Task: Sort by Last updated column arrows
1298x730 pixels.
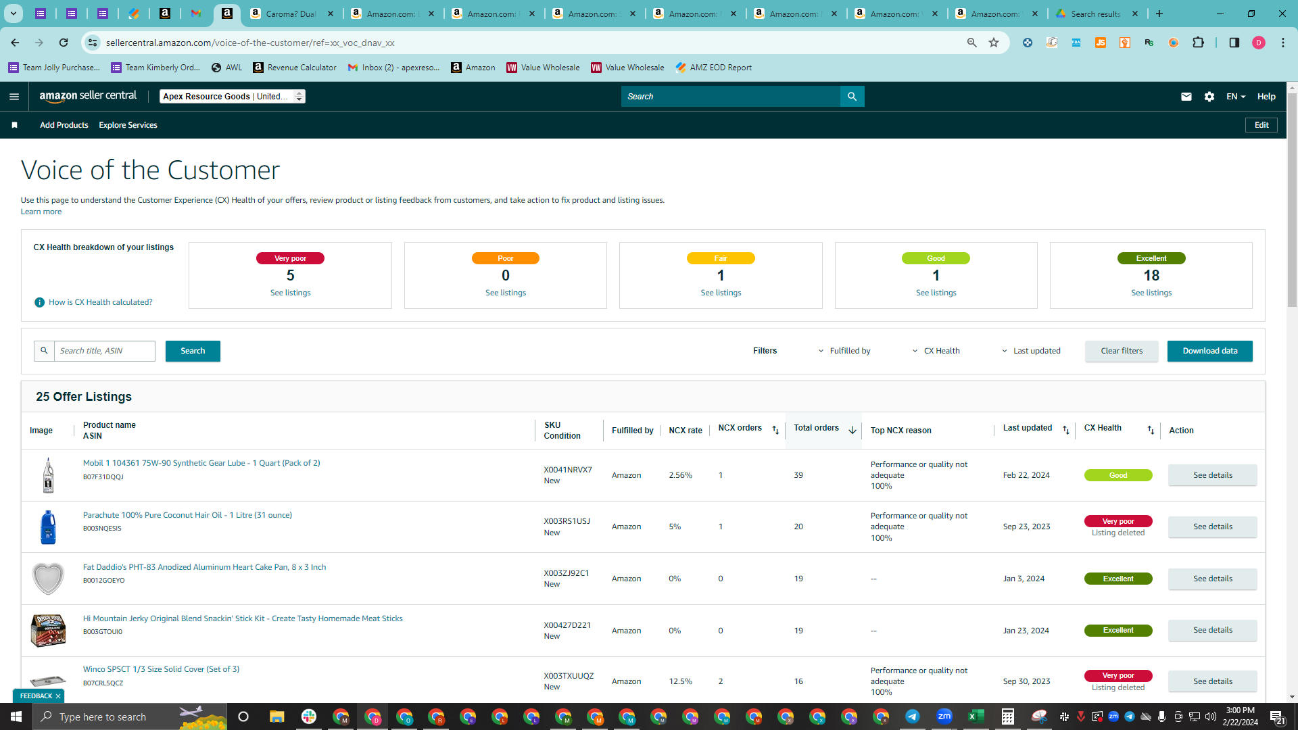Action: coord(1066,430)
